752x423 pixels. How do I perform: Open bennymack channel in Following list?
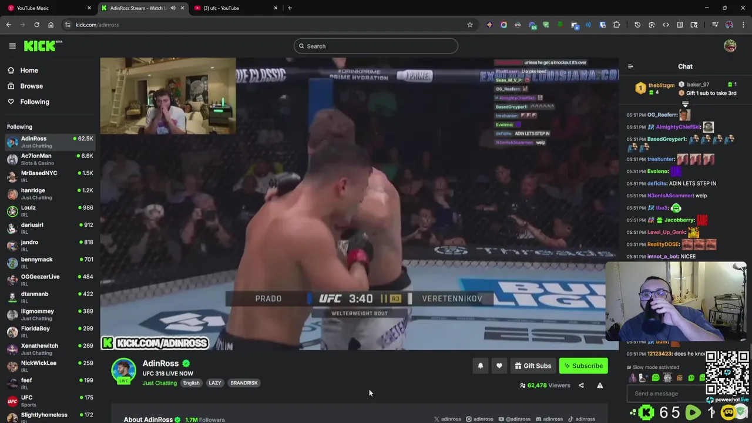[x=50, y=263]
